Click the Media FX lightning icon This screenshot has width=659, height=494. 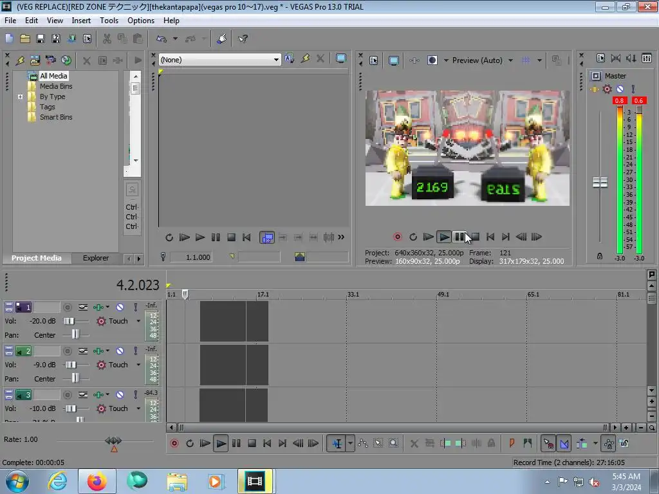click(20, 60)
